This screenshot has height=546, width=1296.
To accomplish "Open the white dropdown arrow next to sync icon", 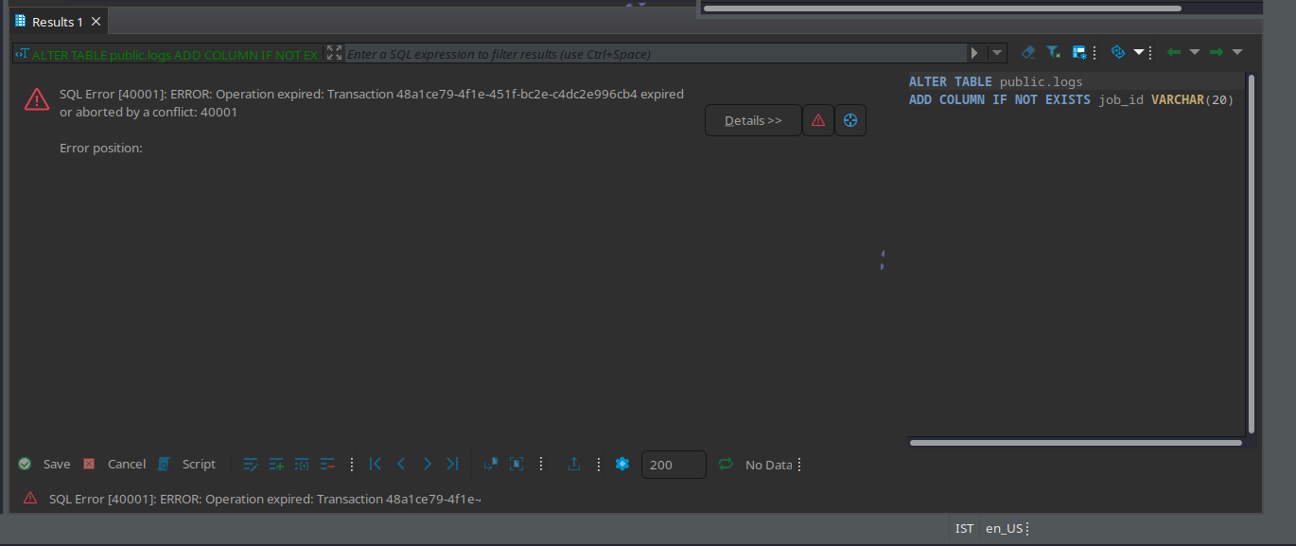I will [x=1139, y=53].
